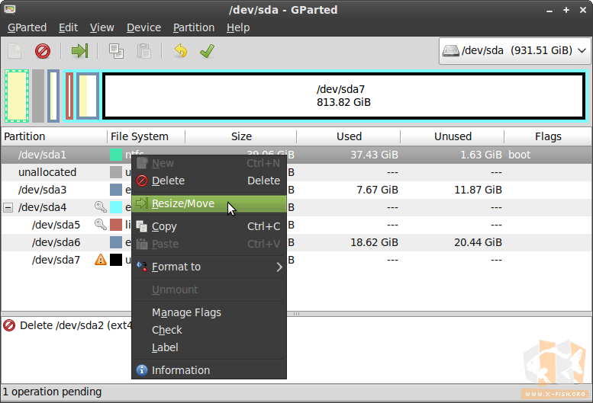The width and height of the screenshot is (593, 403).
Task: Select /dev/sda7 813.82 GiB block in disk map
Action: (x=344, y=96)
